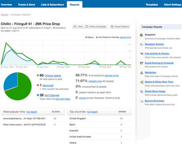Open Client Settings in top navigation
Viewport: 182px width, 147px height.
tap(172, 5)
